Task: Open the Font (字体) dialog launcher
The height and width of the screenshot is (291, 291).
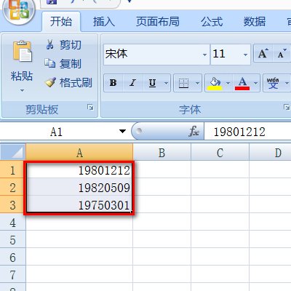Action: [287, 107]
